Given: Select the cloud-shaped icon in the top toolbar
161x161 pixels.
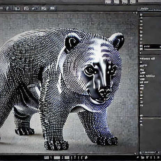Looking at the screenshot, I should [34, 8].
